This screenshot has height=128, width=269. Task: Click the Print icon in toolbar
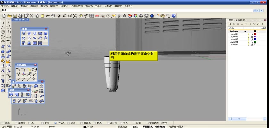point(20,16)
